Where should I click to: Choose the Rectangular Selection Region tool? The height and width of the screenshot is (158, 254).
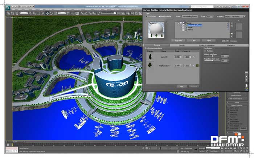coord(38,13)
